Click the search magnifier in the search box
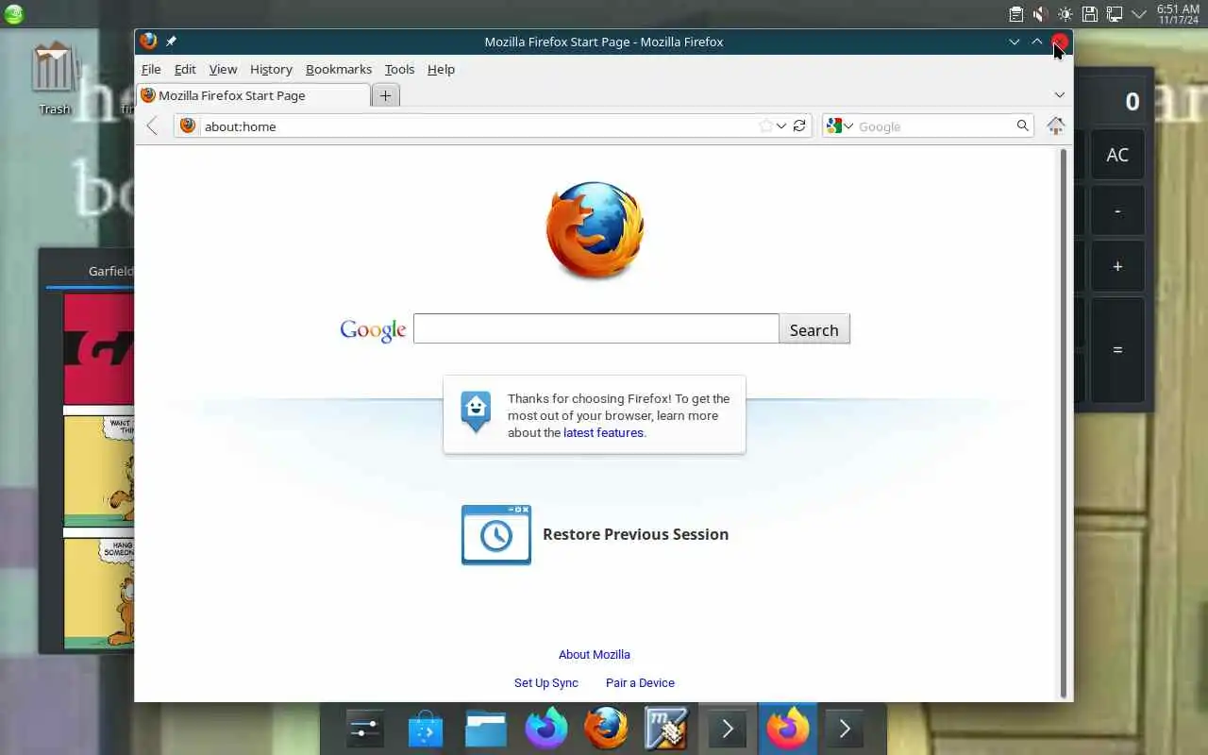The height and width of the screenshot is (755, 1208). [1022, 126]
